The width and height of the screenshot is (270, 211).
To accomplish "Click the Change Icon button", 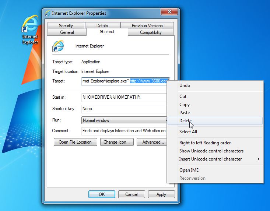I will pyautogui.click(x=117, y=142).
